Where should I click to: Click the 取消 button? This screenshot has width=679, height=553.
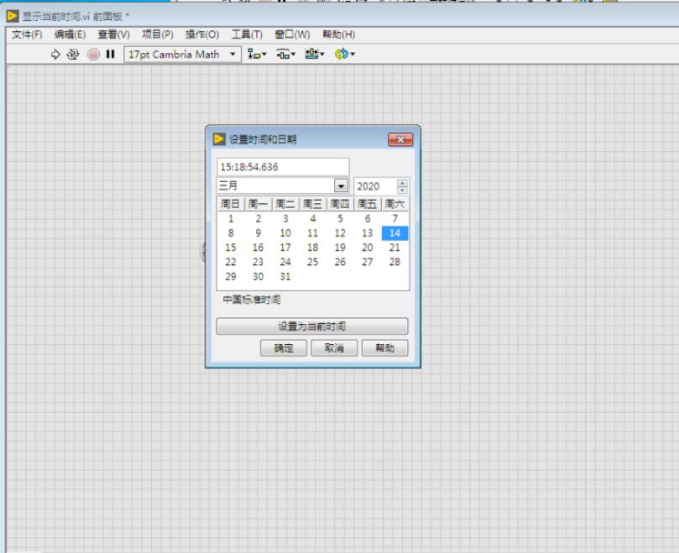coord(334,347)
